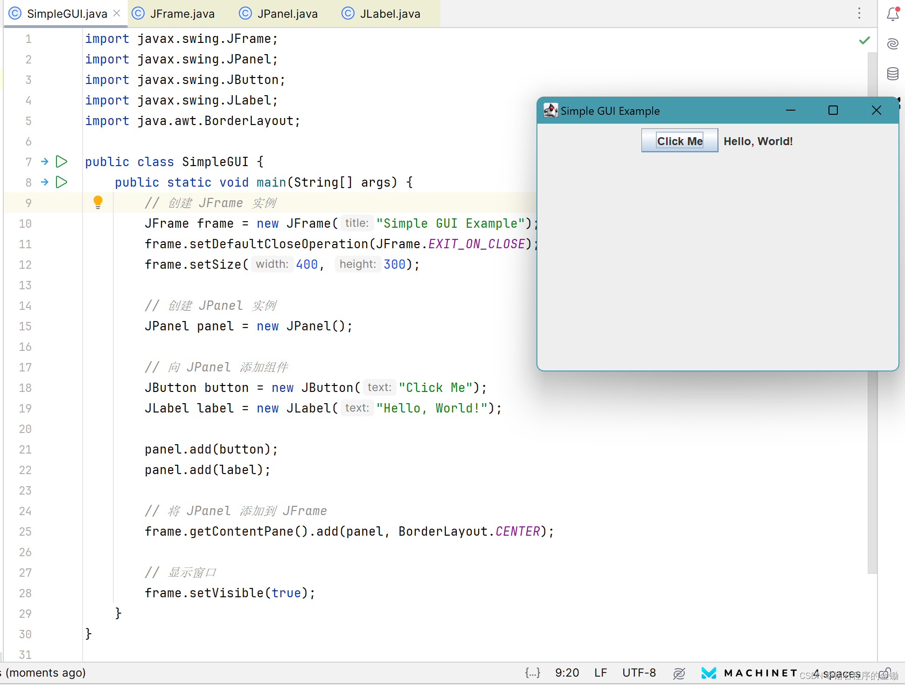Viewport: 905px width, 685px height.
Task: Open the AI assistant spiral tool window
Action: [x=892, y=44]
